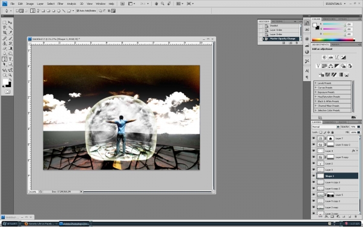Select the Zoom tool in toolbox
This screenshot has width=363, height=227.
[10, 75]
